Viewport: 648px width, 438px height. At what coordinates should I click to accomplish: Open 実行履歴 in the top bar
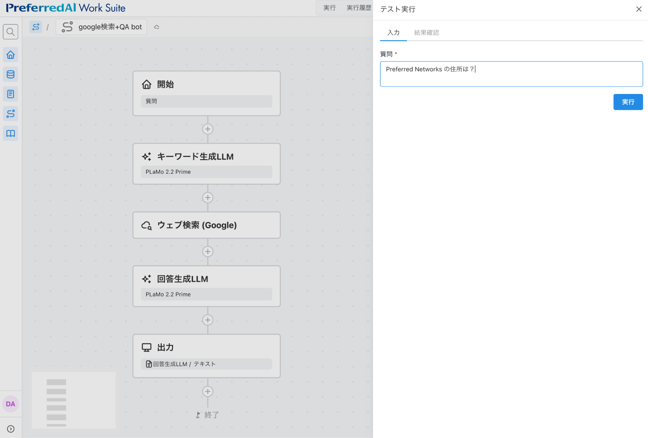(359, 8)
